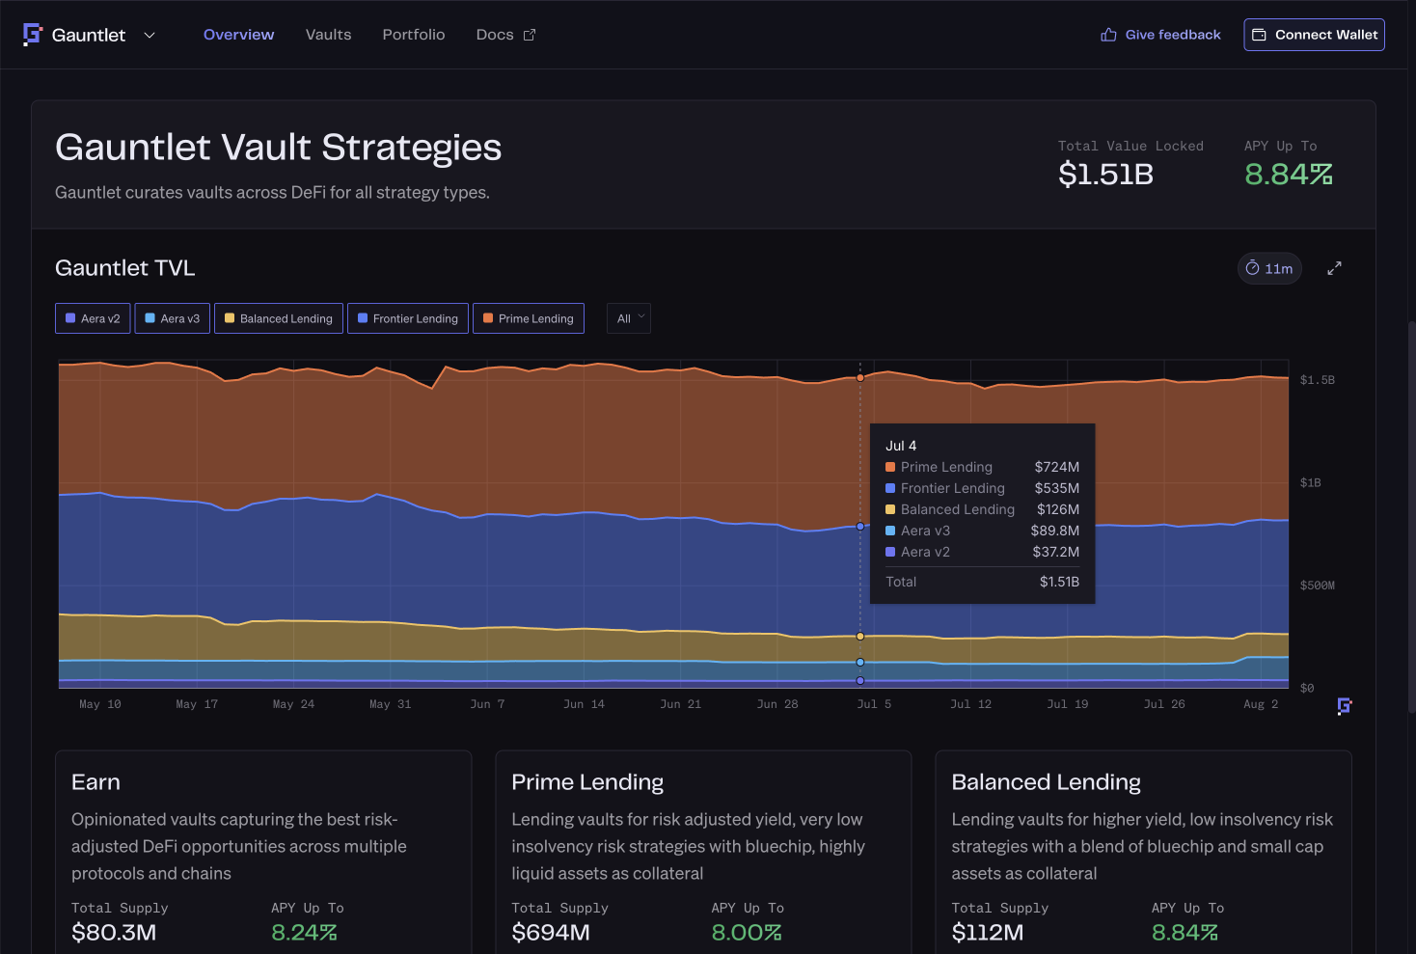Click the wallet icon in Connect Wallet
Viewport: 1416px width, 954px height.
coord(1259,35)
